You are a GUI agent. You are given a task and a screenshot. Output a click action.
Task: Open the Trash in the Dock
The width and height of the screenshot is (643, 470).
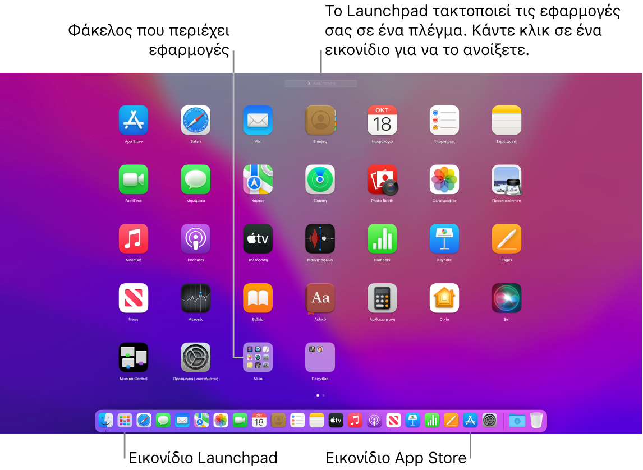tap(536, 421)
